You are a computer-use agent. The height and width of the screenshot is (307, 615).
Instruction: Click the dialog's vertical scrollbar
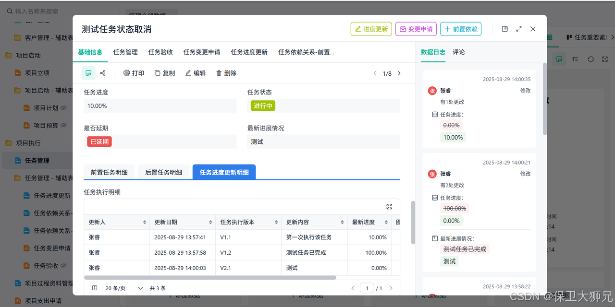pyautogui.click(x=413, y=223)
